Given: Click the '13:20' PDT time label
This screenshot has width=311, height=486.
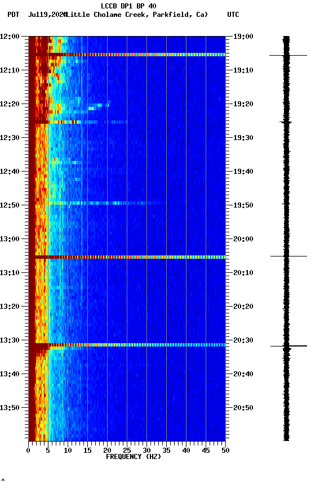Looking at the screenshot, I should 10,307.
